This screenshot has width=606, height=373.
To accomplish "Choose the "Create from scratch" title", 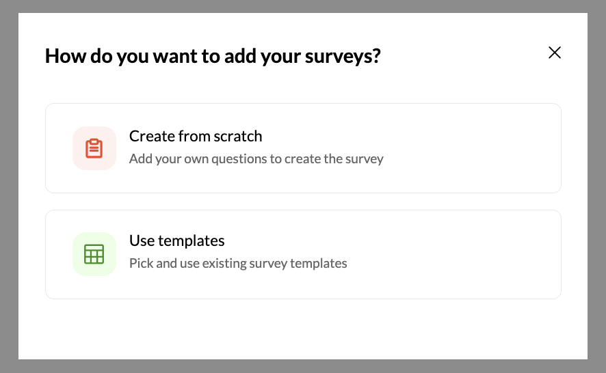I will [x=196, y=136].
